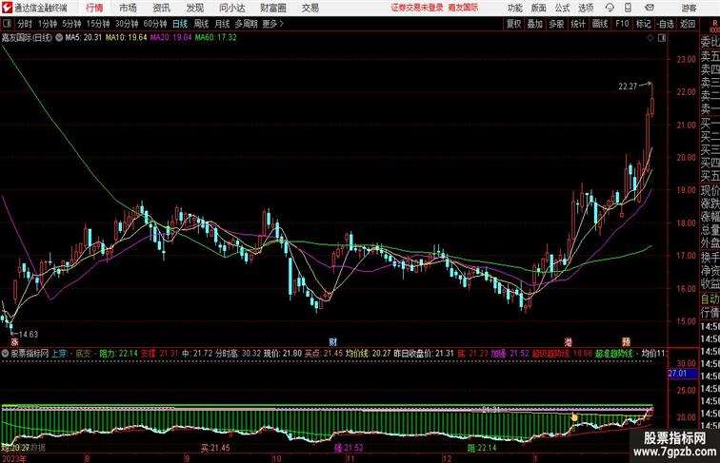Click the 标记 button
This screenshot has height=463, width=720.
pyautogui.click(x=643, y=24)
